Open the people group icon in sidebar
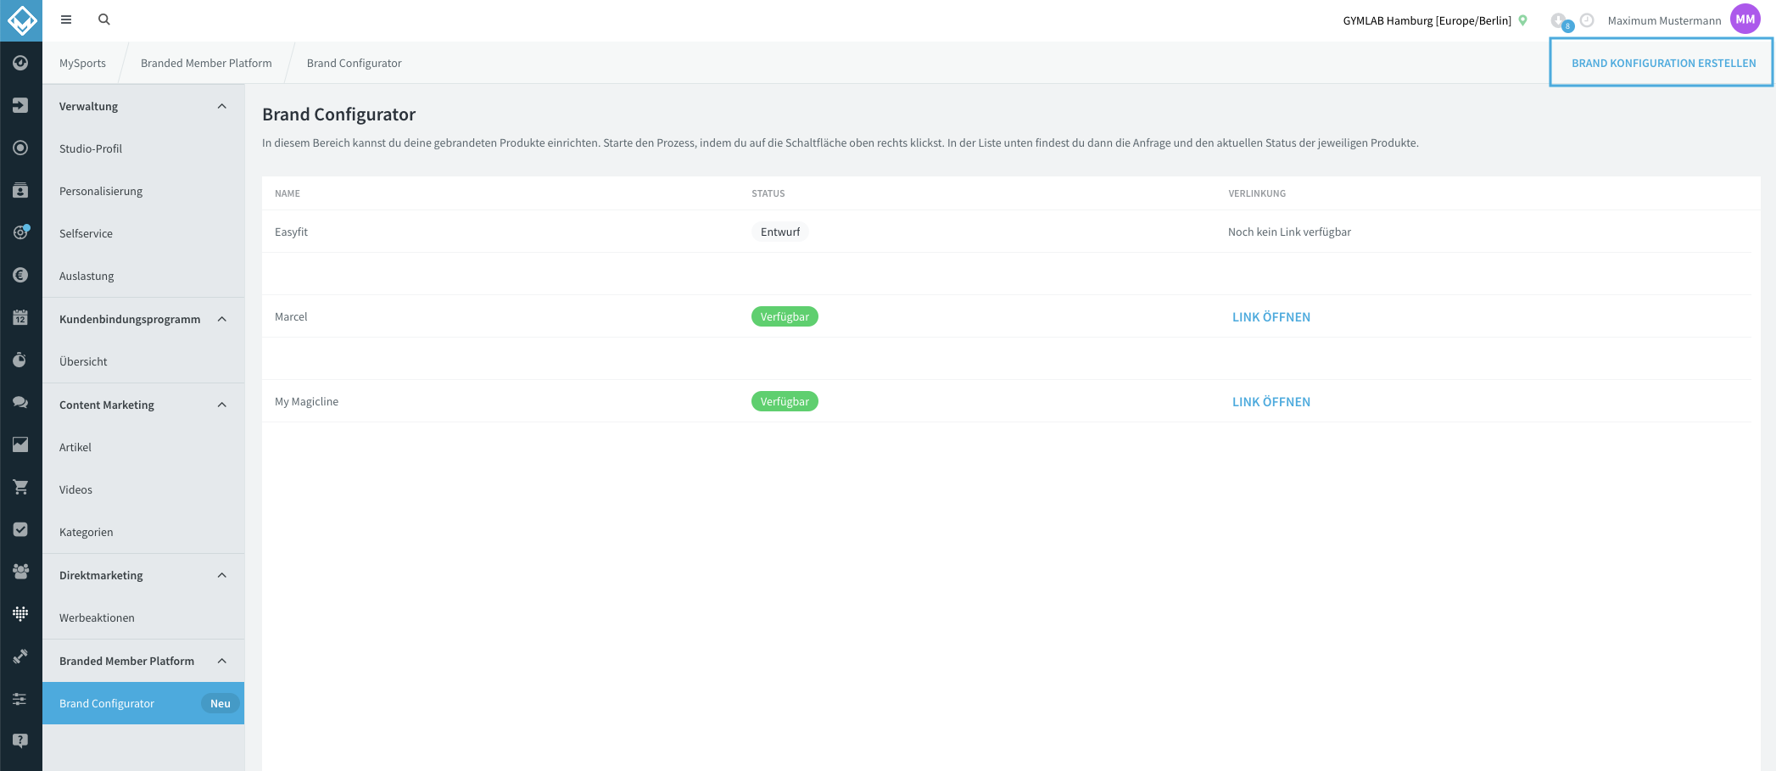Image resolution: width=1776 pixels, height=771 pixels. pyautogui.click(x=20, y=572)
